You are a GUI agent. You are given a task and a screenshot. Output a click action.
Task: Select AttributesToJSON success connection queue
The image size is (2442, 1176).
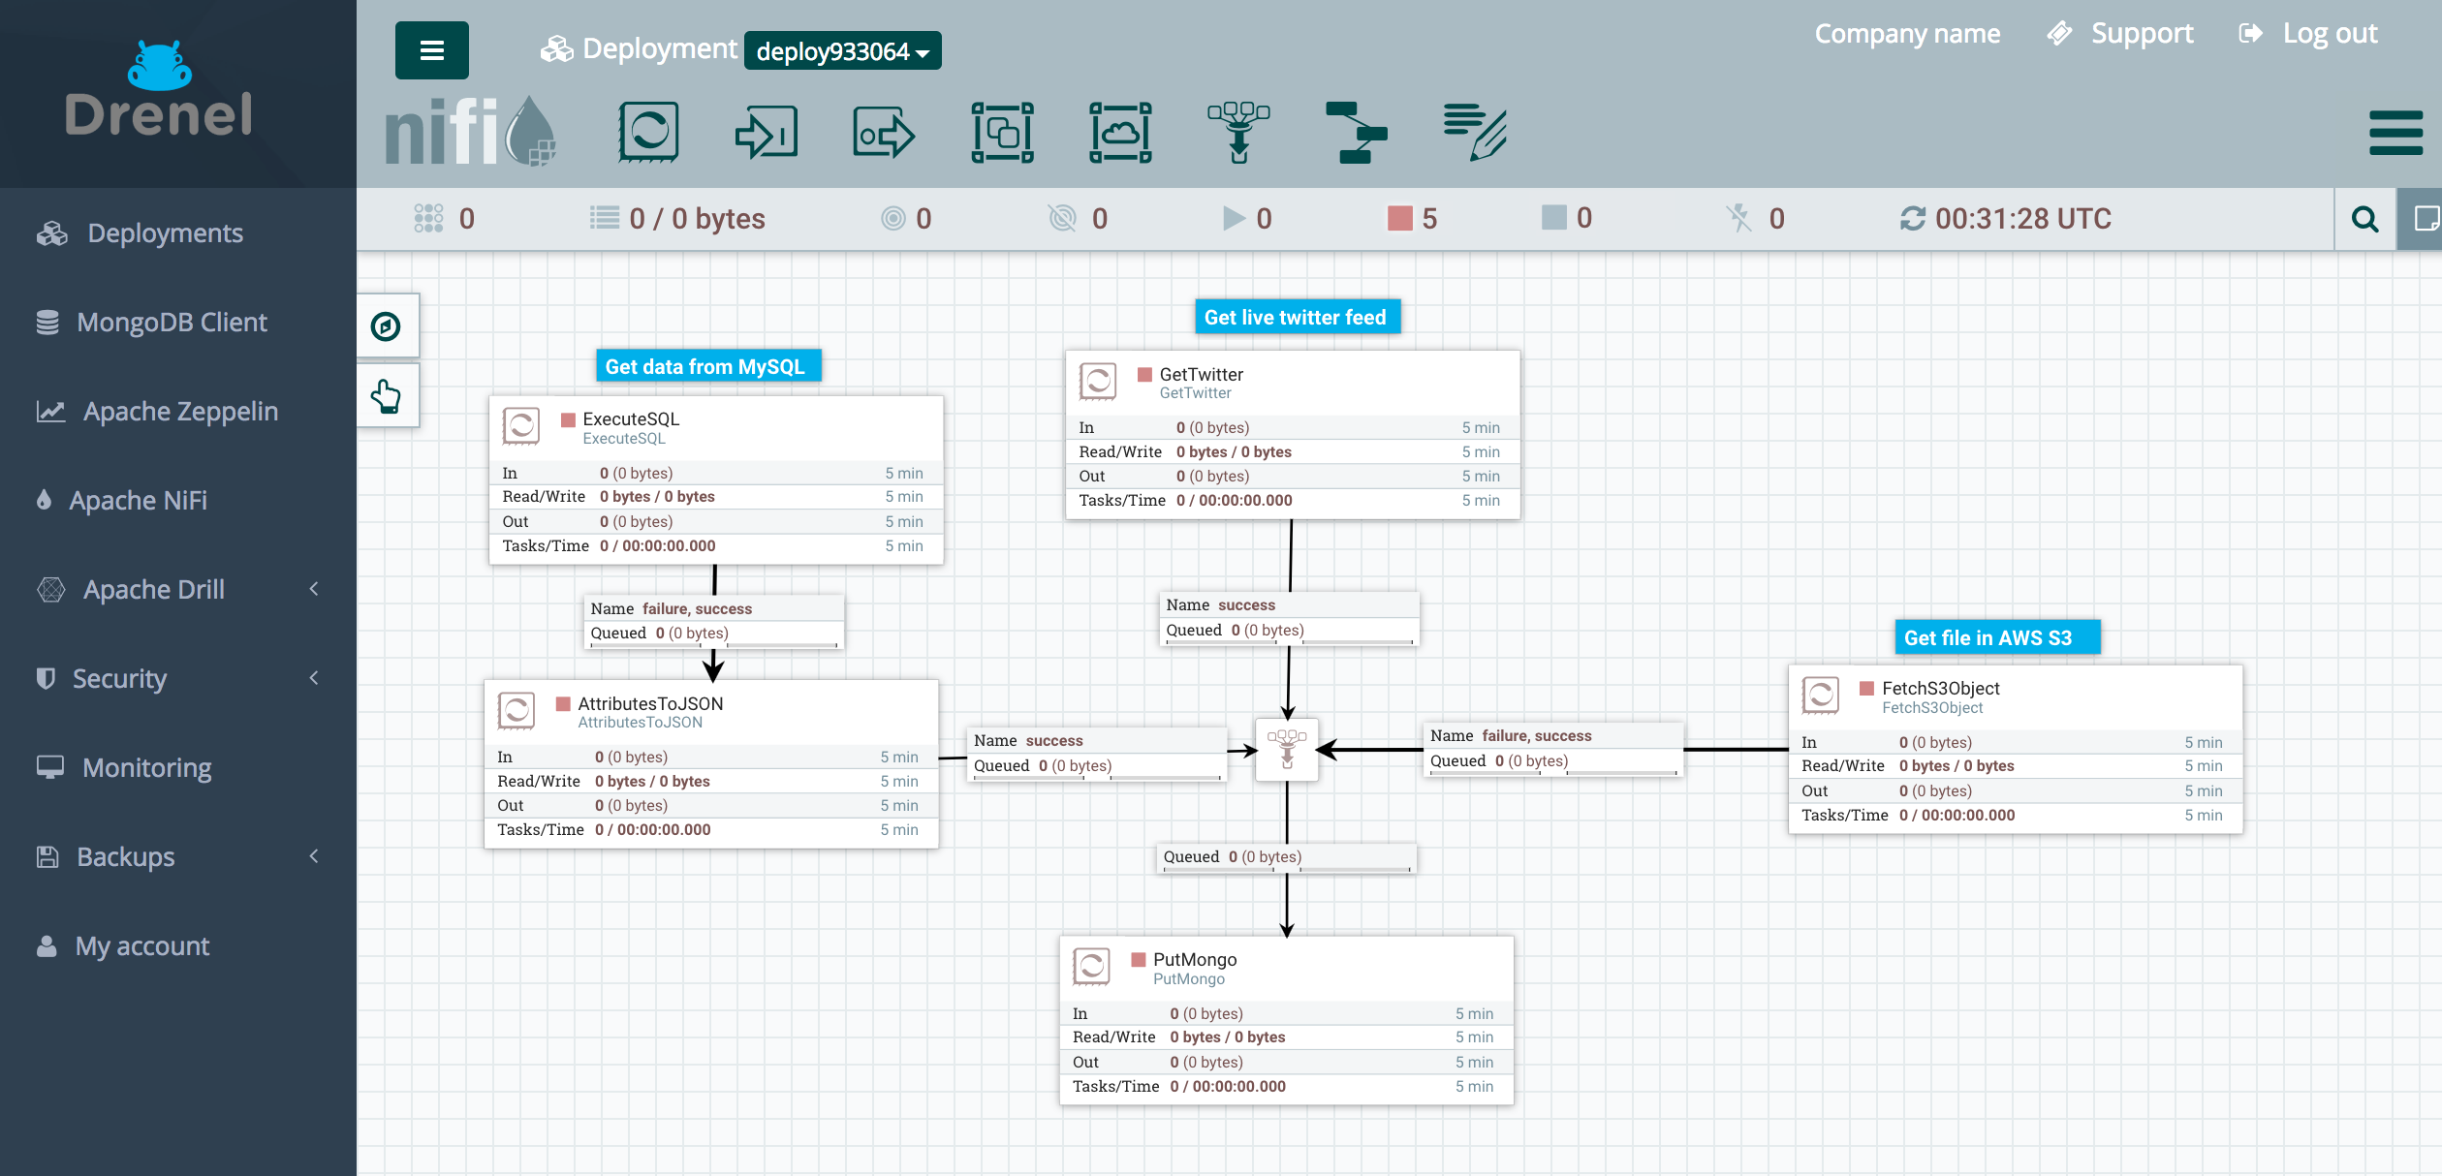pos(1097,754)
